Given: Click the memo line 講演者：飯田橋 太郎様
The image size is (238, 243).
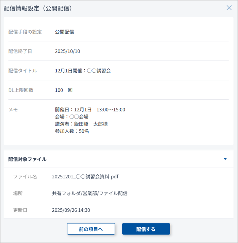Looking at the screenshot, I should (81, 124).
